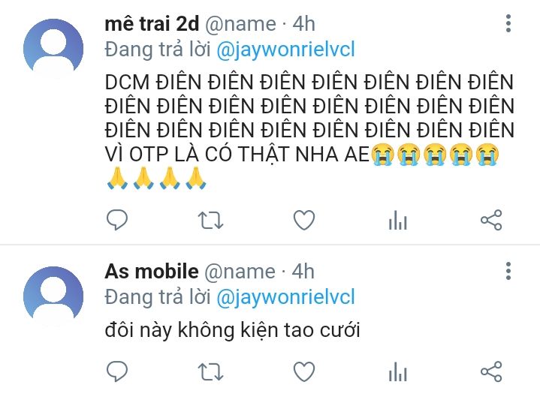Retweet the mê trai 2d post
The height and width of the screenshot is (394, 540).
click(210, 220)
